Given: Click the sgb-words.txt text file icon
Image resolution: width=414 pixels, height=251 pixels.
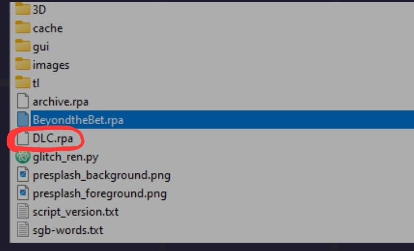Looking at the screenshot, I should pos(23,229).
